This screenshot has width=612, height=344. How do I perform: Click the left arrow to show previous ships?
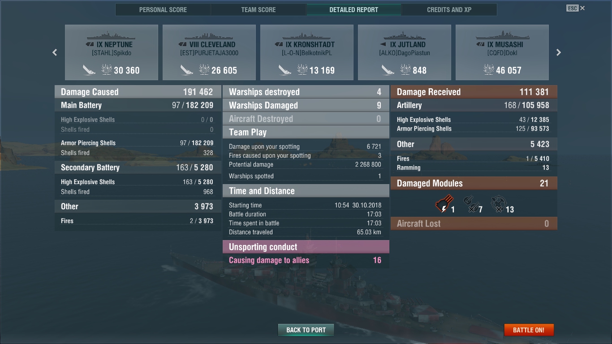tap(55, 52)
